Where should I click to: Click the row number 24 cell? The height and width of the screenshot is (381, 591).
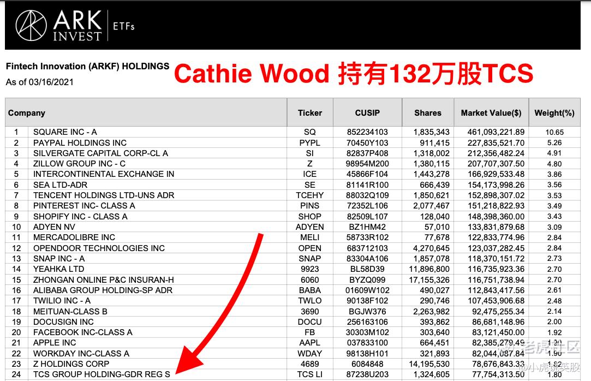16,374
